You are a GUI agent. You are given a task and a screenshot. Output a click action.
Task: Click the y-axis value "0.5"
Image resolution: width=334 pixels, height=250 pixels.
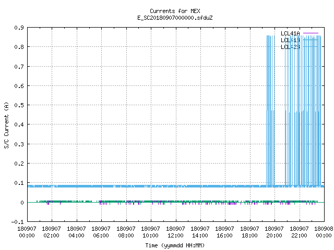pos(19,105)
